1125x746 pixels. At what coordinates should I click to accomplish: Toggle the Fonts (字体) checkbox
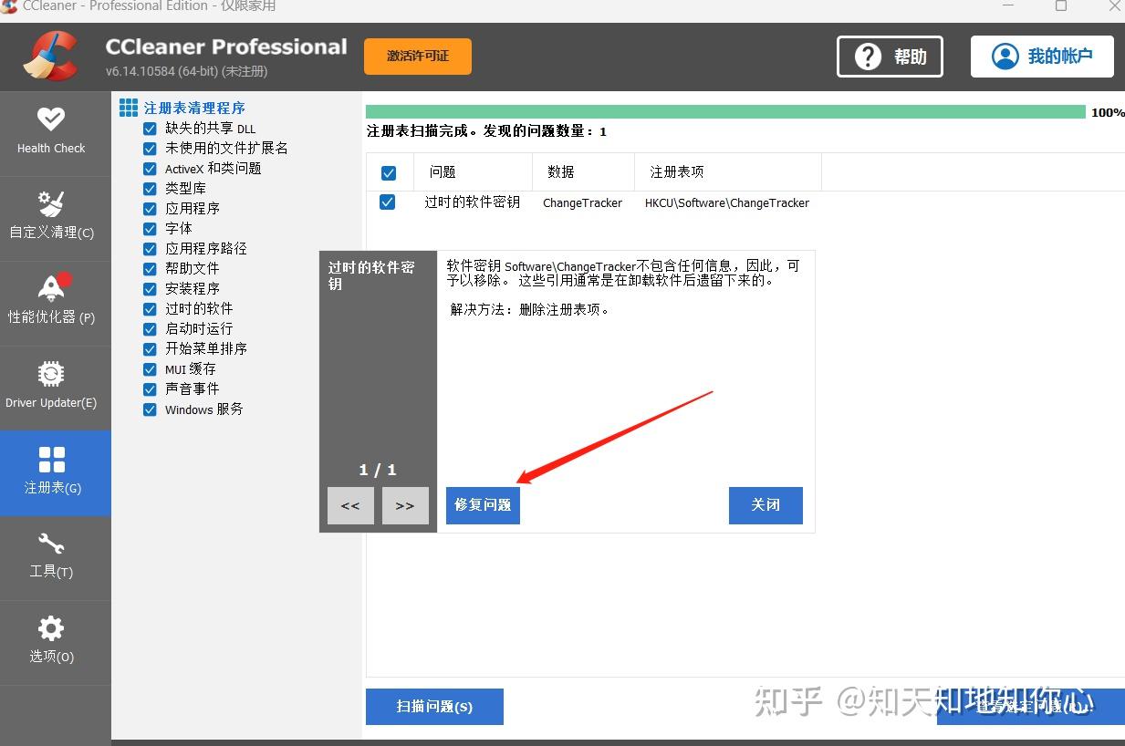click(150, 229)
